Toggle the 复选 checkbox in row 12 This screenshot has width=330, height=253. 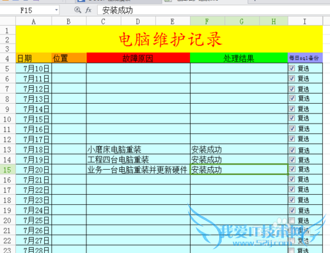point(292,139)
